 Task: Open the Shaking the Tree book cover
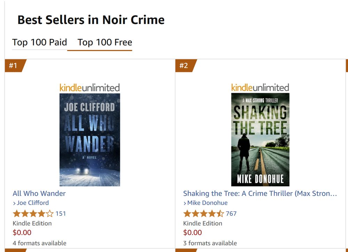tap(260, 140)
